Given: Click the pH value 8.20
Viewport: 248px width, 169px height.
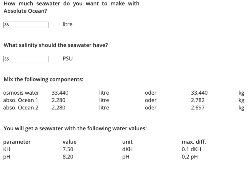Looking at the screenshot, I should tap(68, 157).
